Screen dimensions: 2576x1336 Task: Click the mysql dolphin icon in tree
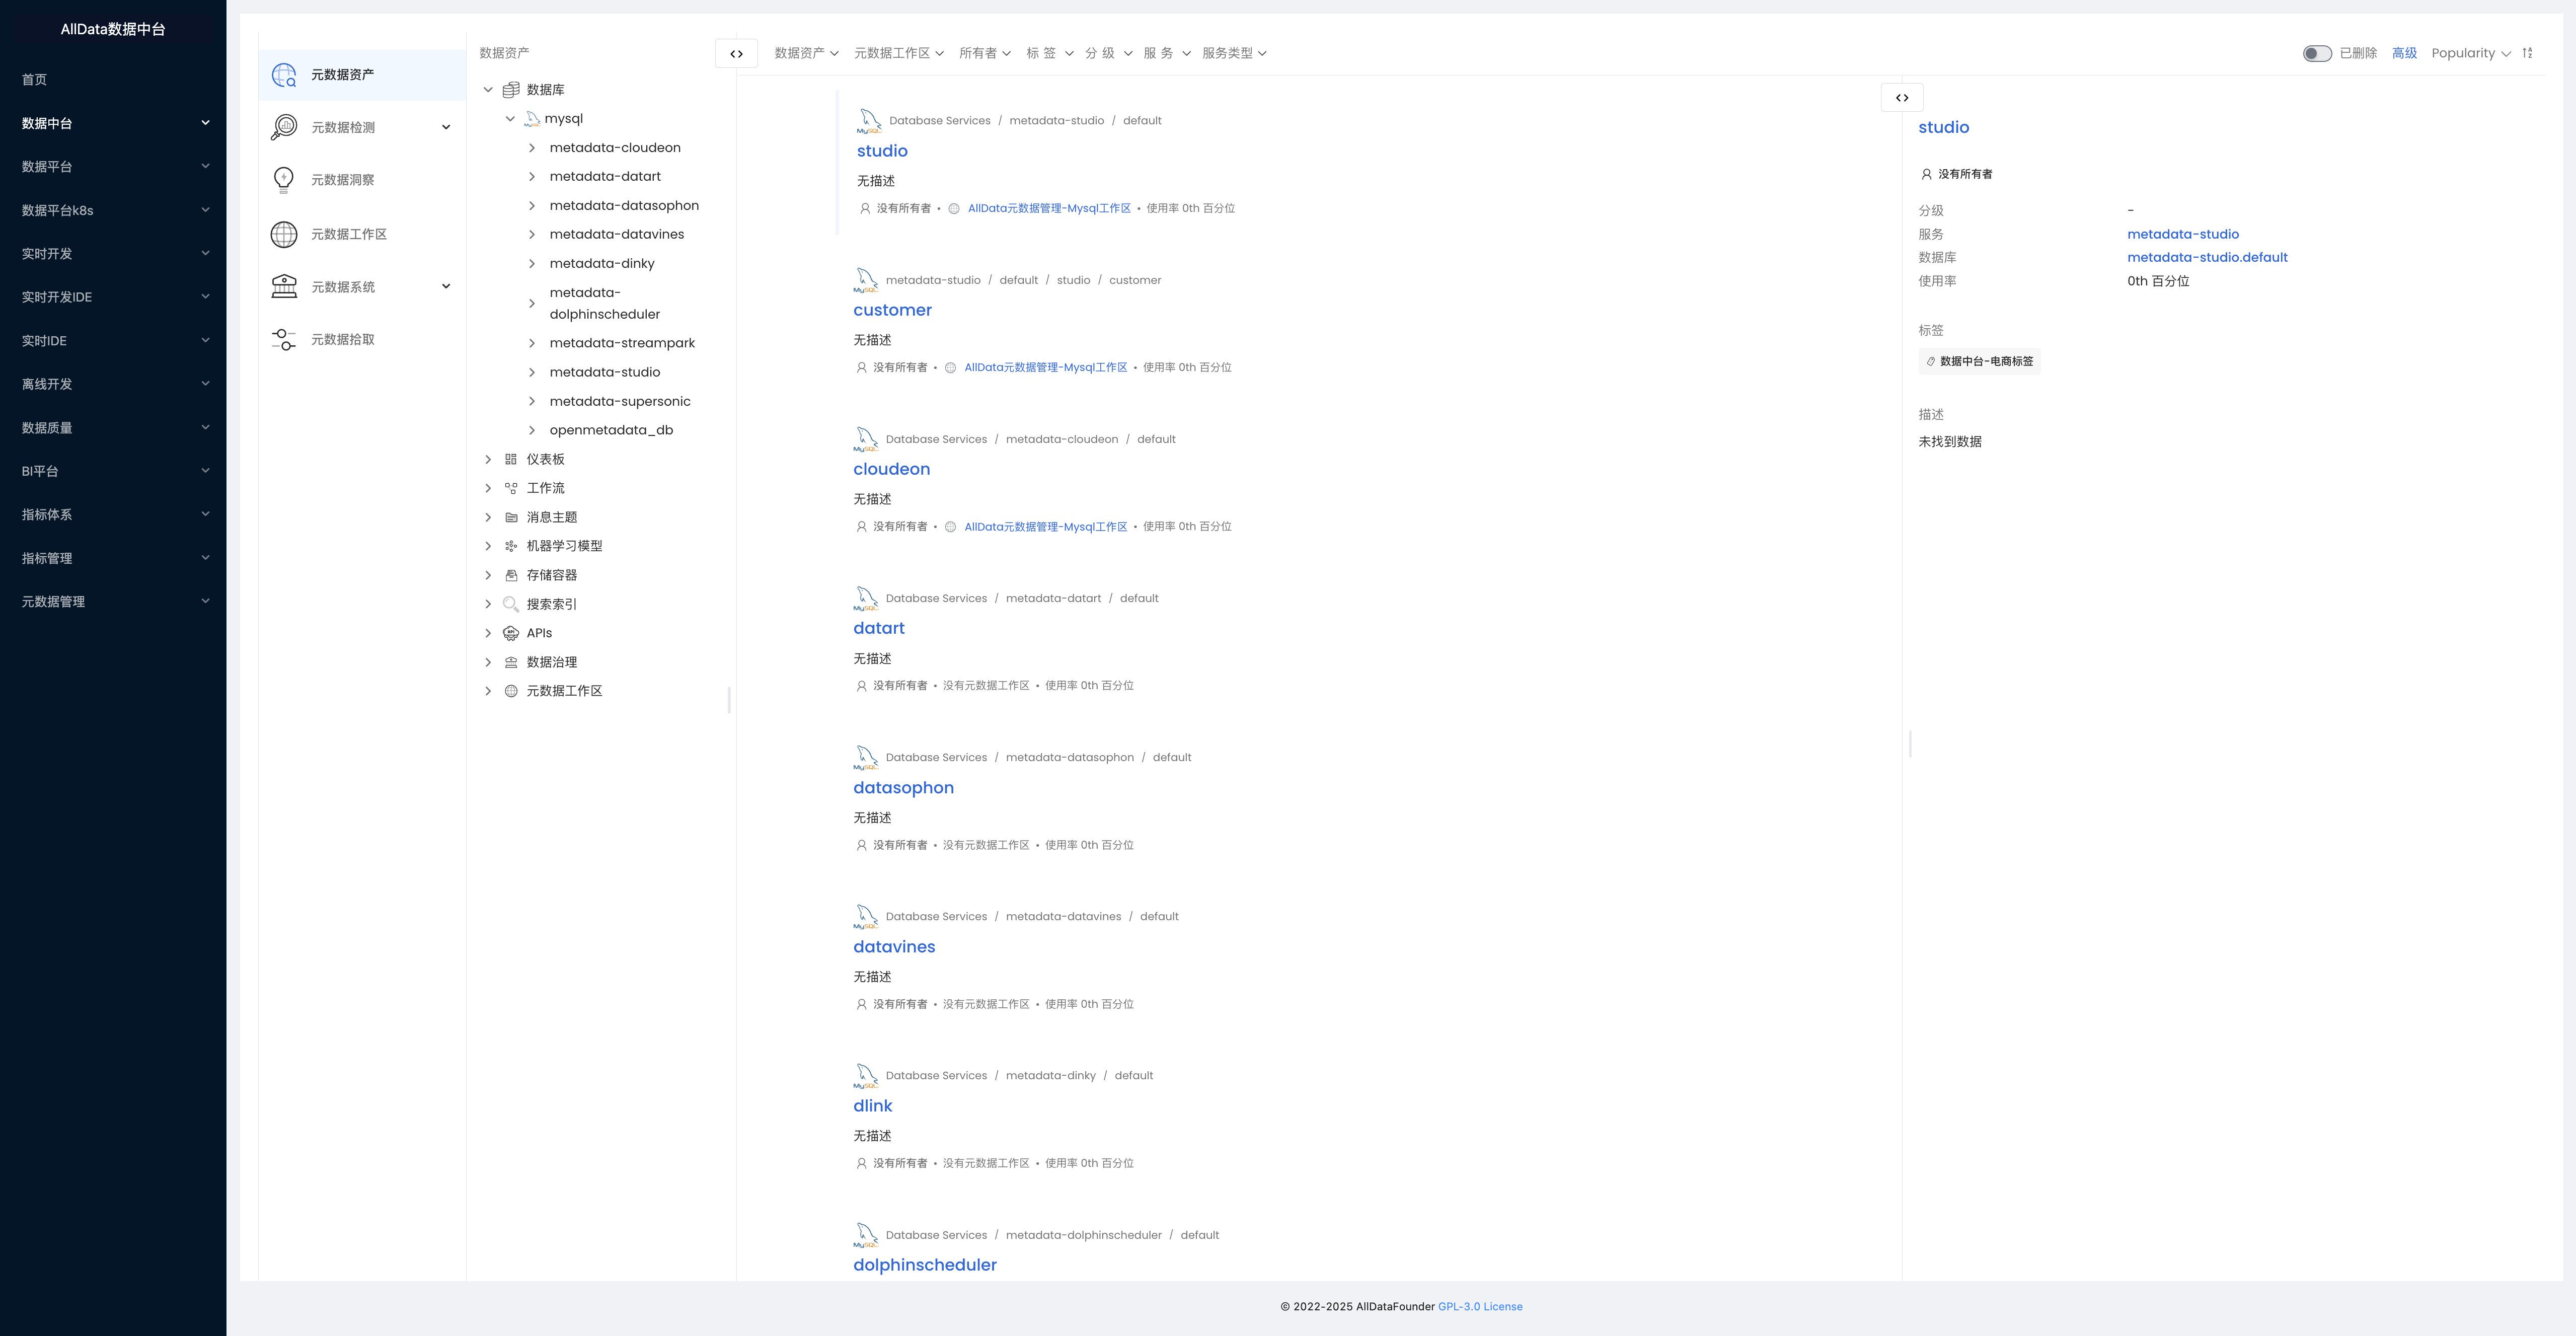[532, 119]
